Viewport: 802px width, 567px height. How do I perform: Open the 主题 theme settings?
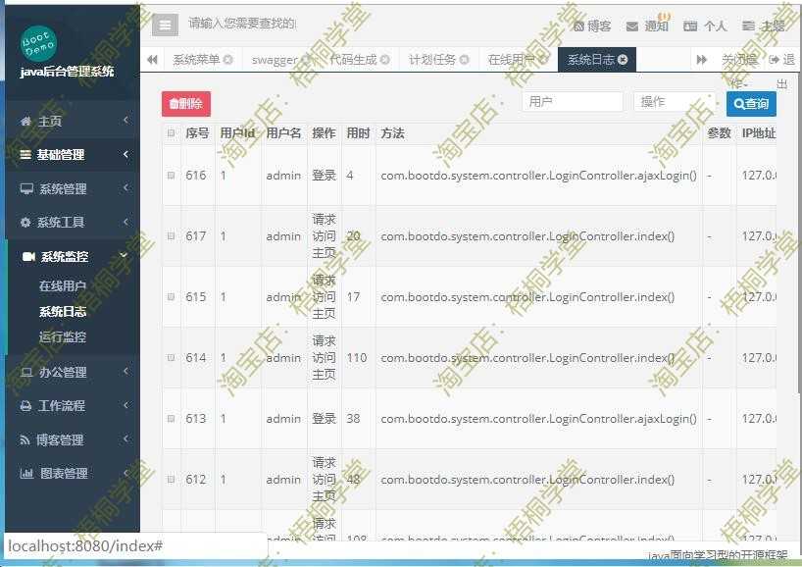click(764, 26)
